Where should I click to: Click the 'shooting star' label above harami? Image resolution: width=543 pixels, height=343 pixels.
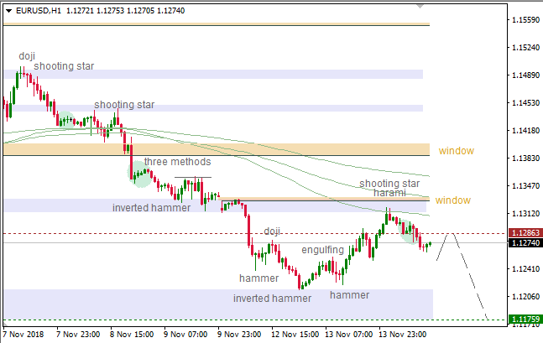click(x=389, y=183)
